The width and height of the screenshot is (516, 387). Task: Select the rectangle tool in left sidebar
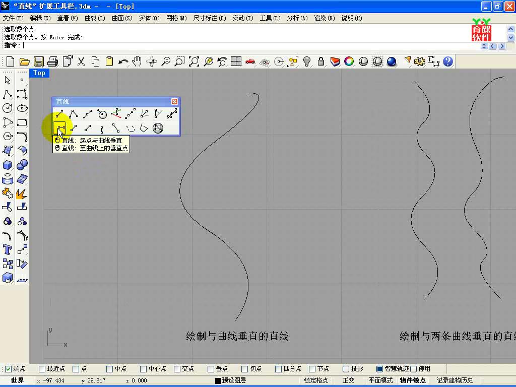pos(22,122)
